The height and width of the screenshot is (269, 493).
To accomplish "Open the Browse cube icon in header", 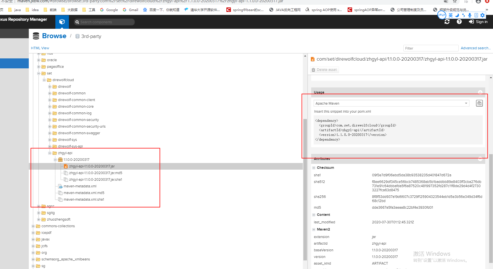I will (62, 22).
